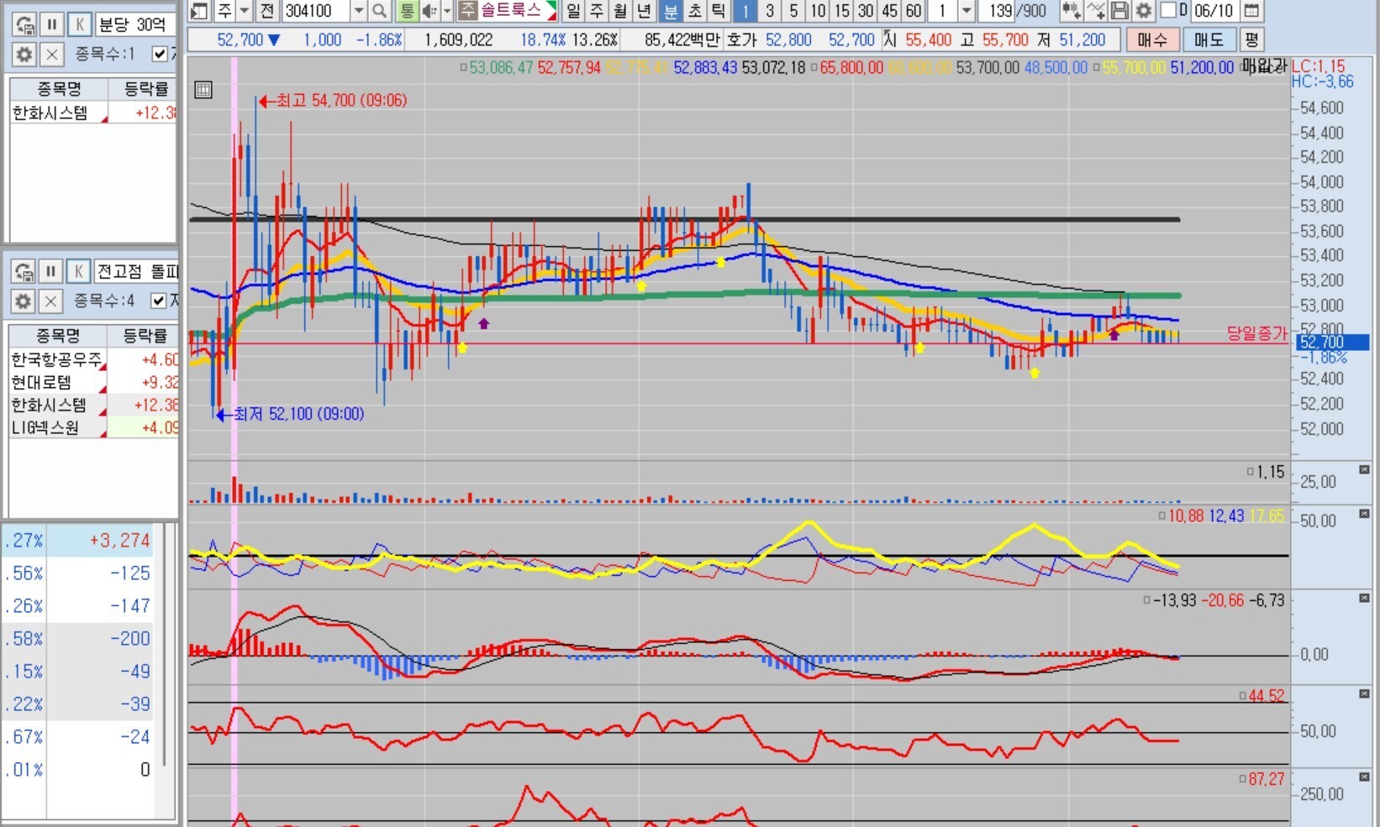Expand the stock code 304100 dropdown

359,11
